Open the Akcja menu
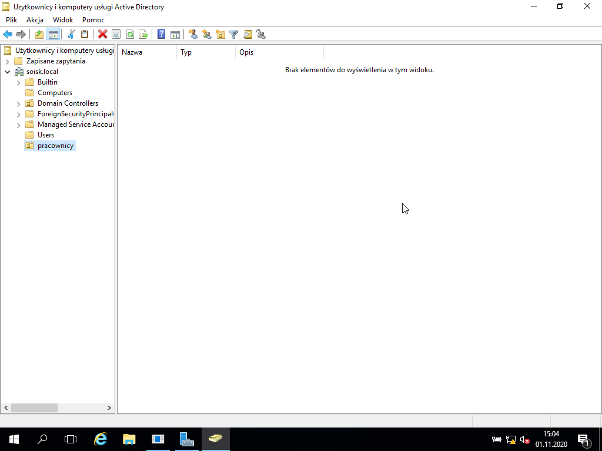602x451 pixels. [x=35, y=19]
